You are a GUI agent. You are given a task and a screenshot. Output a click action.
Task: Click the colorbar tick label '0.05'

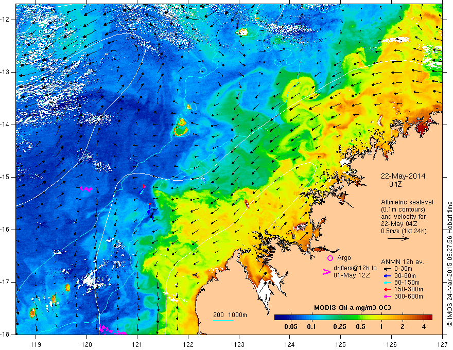tap(291, 327)
